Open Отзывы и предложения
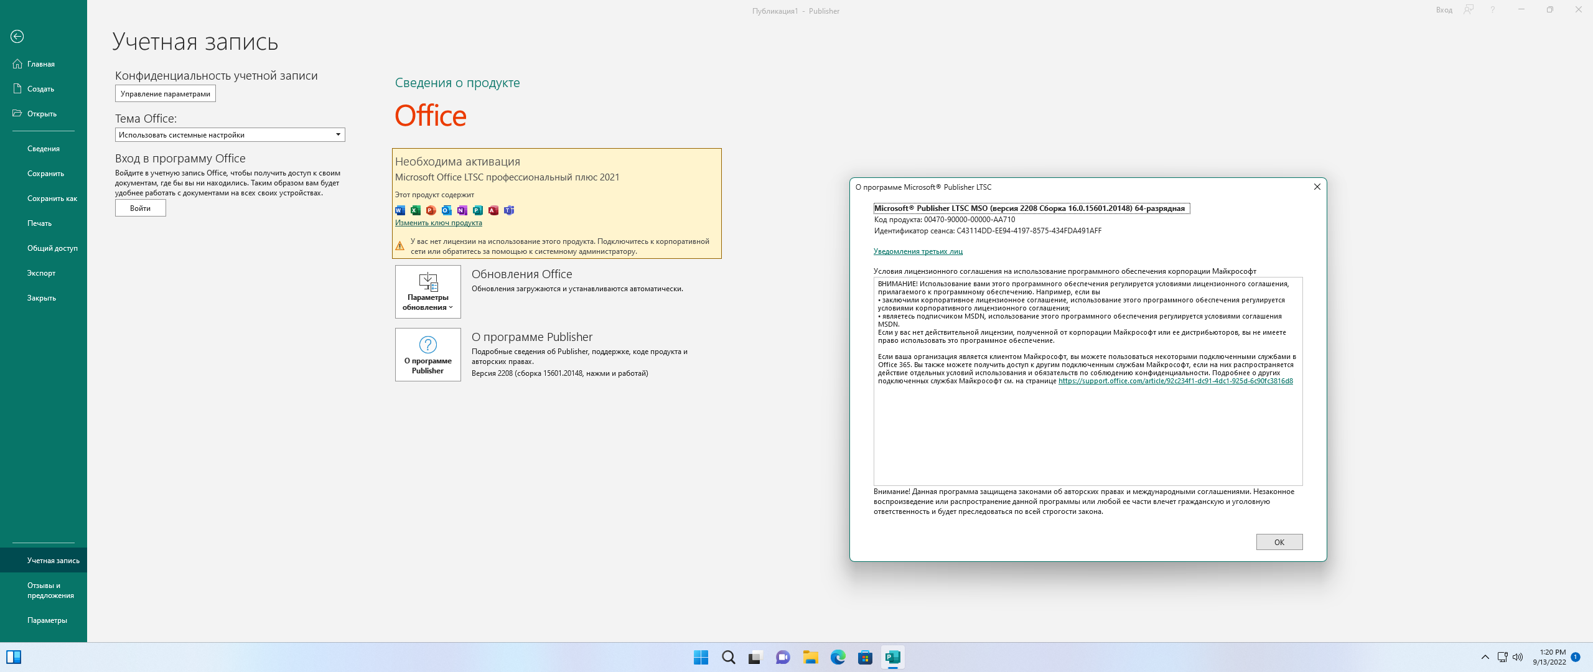The width and height of the screenshot is (1593, 672). (44, 590)
